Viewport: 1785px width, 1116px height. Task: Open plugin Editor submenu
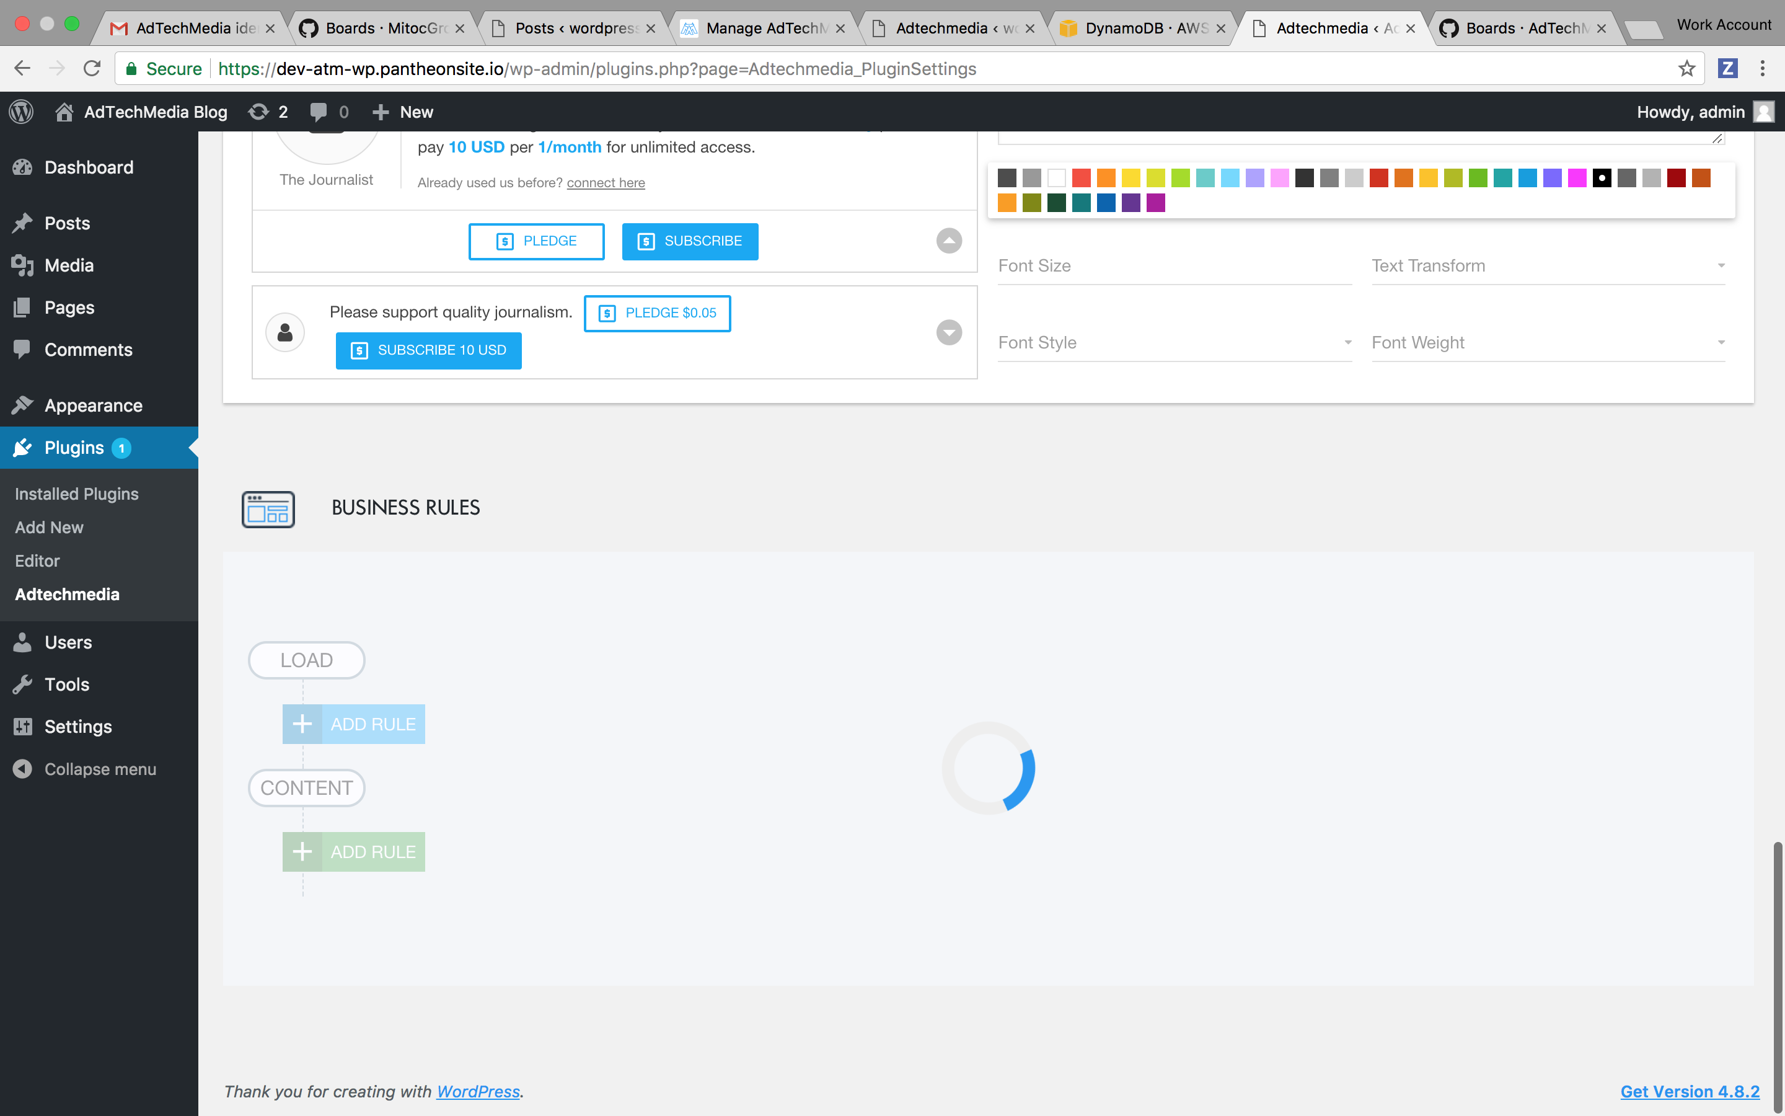37,560
